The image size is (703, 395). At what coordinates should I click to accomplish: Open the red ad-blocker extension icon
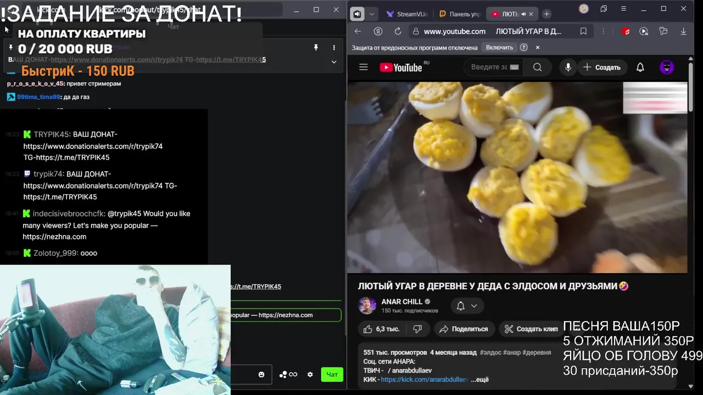[x=626, y=31]
